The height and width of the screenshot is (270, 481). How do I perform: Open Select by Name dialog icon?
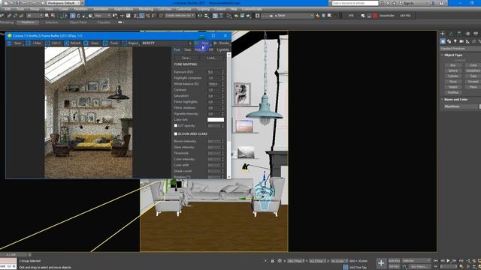[53, 16]
